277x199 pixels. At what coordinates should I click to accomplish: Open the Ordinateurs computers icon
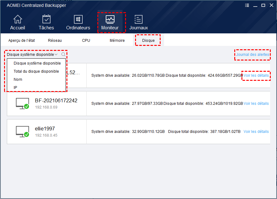click(x=78, y=19)
